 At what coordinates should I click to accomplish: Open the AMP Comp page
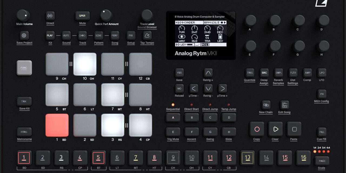[x=308, y=73]
